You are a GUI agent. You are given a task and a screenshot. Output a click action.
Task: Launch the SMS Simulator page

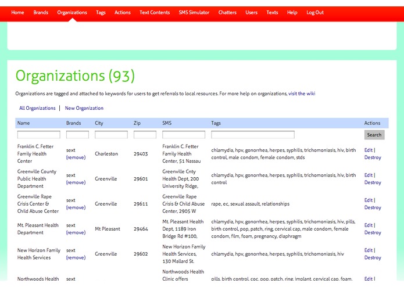(194, 12)
